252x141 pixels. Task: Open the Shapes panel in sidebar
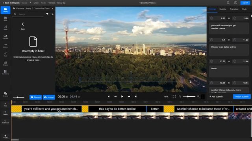pyautogui.click(x=6, y=63)
